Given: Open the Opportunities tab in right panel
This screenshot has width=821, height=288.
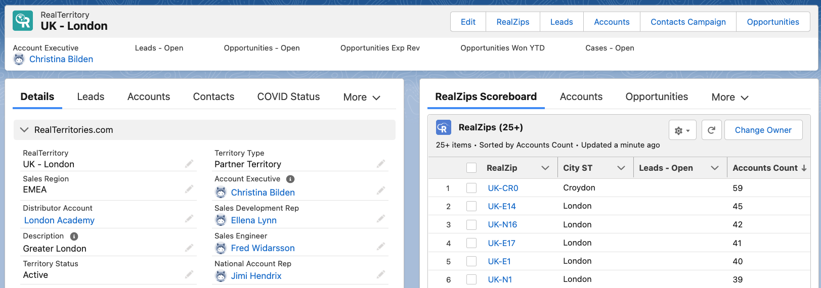Looking at the screenshot, I should [656, 97].
